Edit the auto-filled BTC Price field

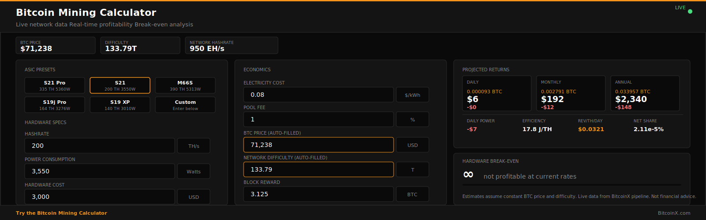pyautogui.click(x=318, y=145)
